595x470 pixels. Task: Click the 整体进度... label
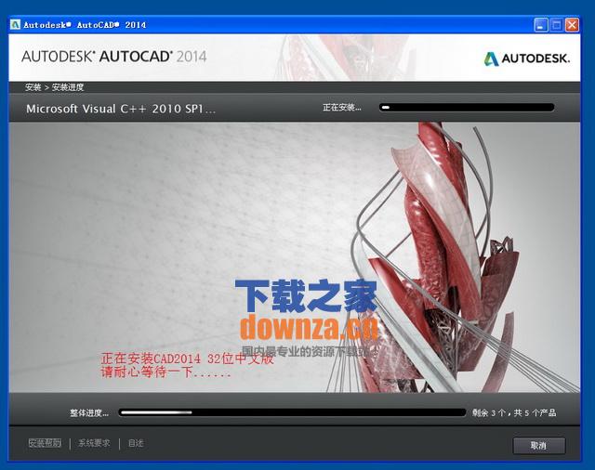point(89,412)
